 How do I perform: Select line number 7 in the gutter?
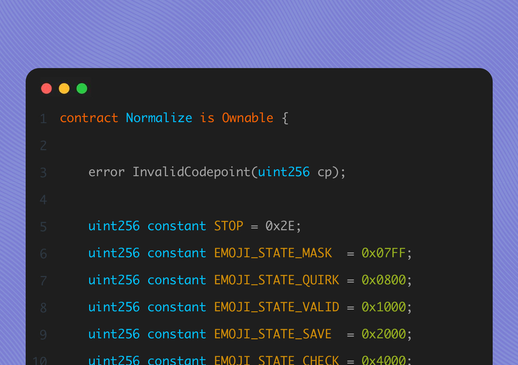click(43, 281)
